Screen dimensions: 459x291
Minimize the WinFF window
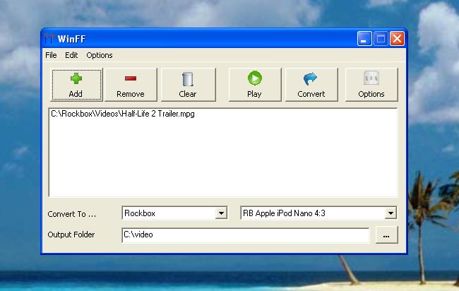pyautogui.click(x=364, y=39)
